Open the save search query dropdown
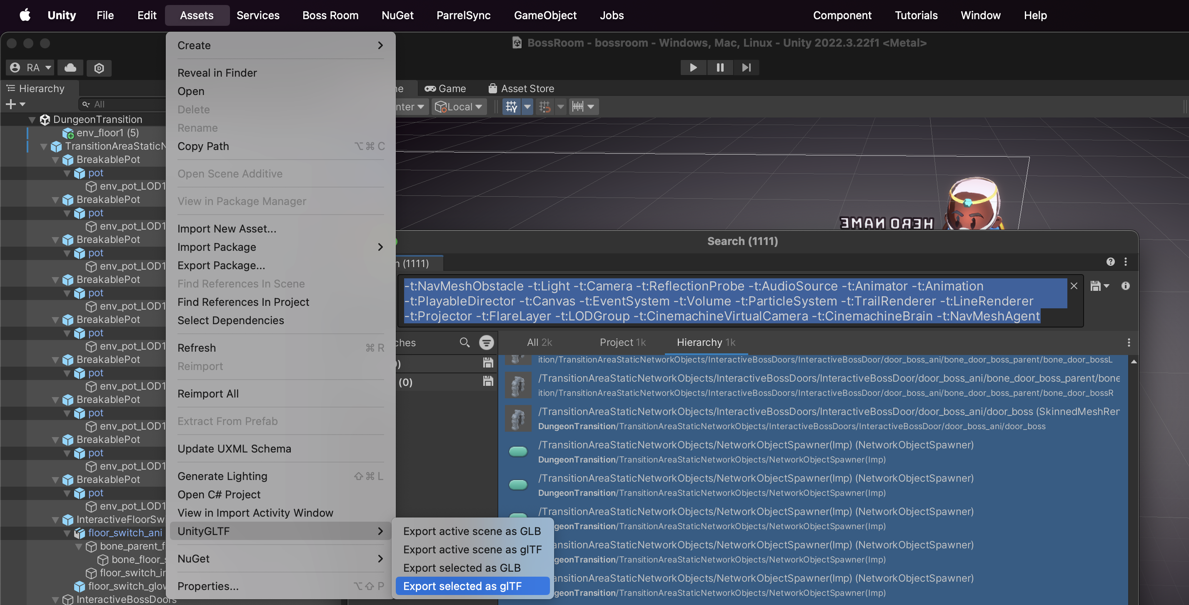This screenshot has height=605, width=1189. tap(1099, 286)
